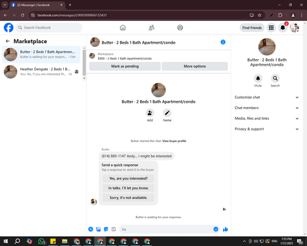Open WhatsApp from the taskbar
Screen dimensions: 307x246
pyautogui.click(x=41, y=241)
